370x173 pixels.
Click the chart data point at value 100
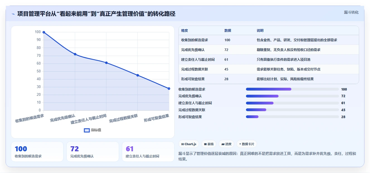pyautogui.click(x=44, y=32)
